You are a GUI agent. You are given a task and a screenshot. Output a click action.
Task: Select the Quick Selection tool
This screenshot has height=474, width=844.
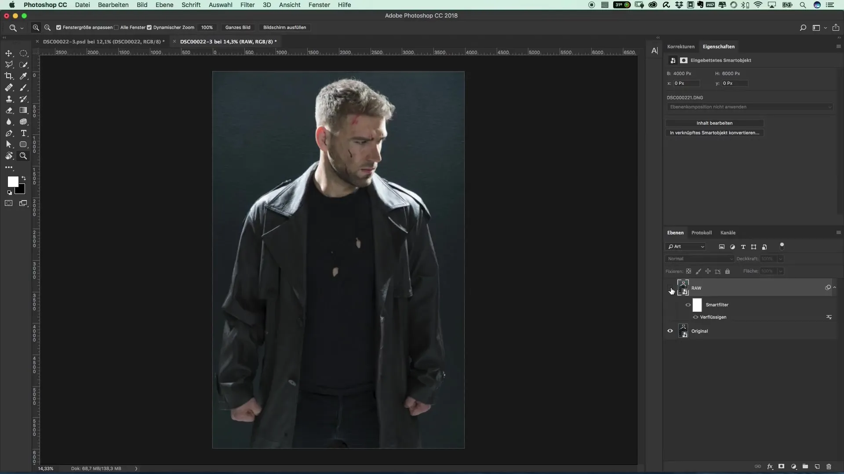tap(24, 65)
